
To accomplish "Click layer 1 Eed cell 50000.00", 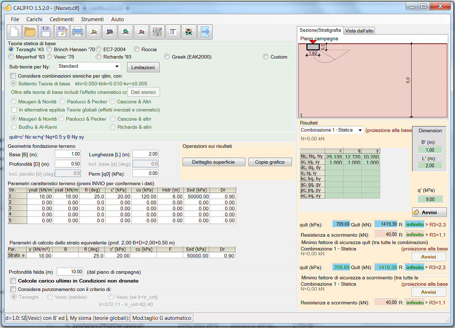I will tap(197, 196).
